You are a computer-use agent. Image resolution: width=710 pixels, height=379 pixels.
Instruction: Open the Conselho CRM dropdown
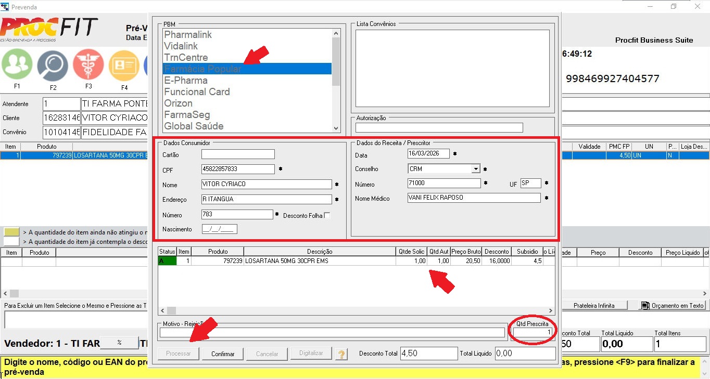click(475, 169)
